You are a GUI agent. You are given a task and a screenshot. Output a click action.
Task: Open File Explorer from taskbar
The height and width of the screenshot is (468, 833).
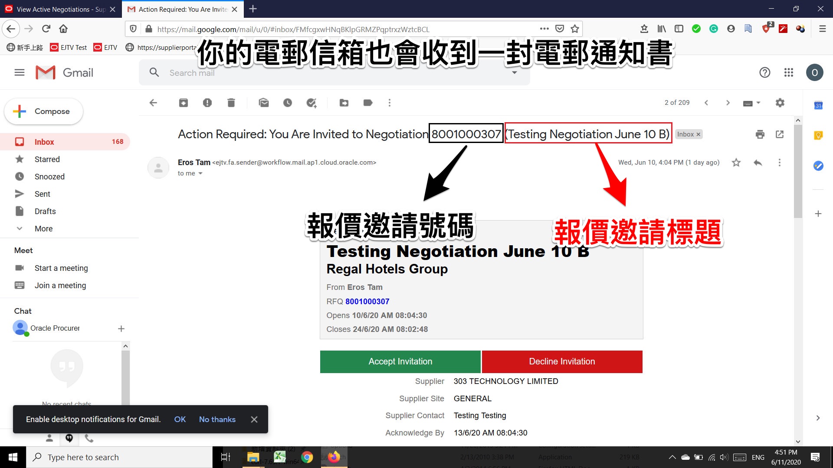(253, 457)
